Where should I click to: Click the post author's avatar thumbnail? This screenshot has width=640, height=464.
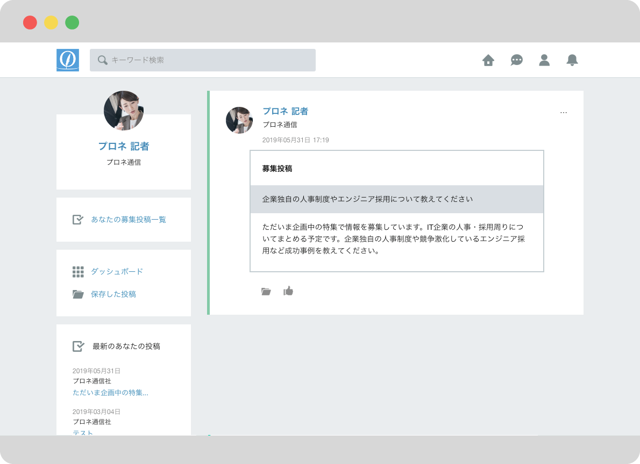coord(239,120)
